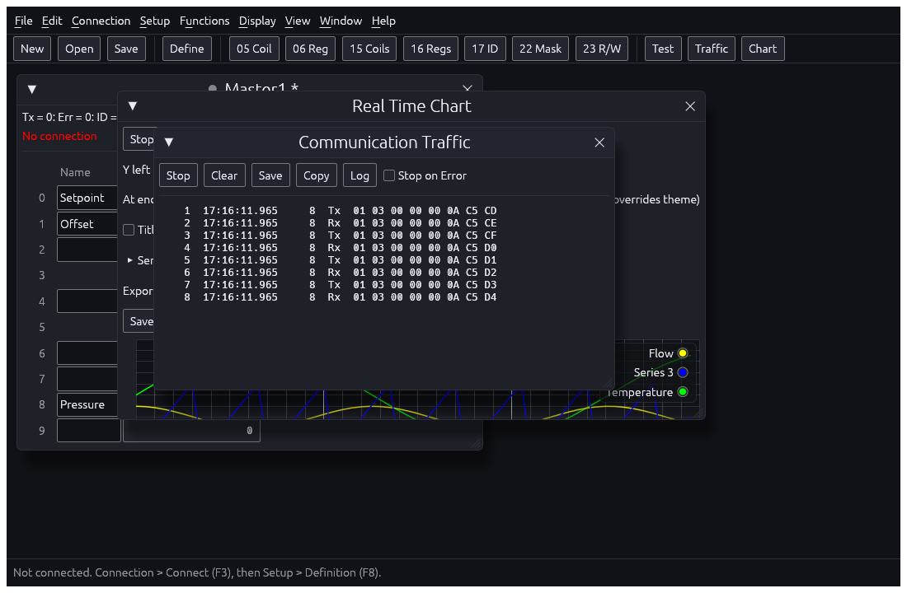Open the Edit menu

click(x=51, y=21)
